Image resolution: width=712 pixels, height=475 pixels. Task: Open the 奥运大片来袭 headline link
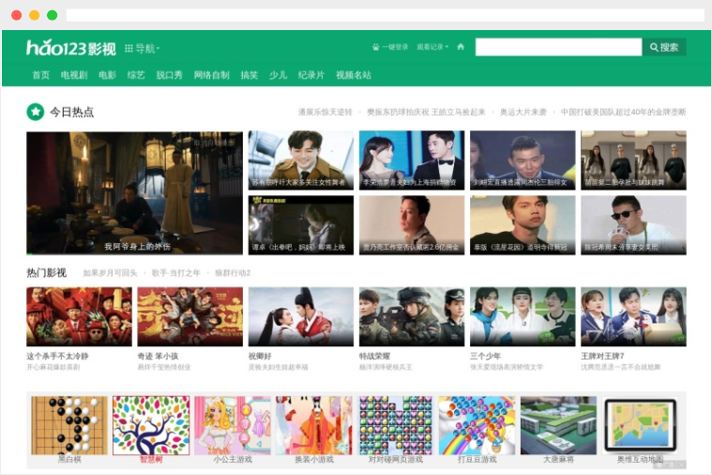point(523,112)
